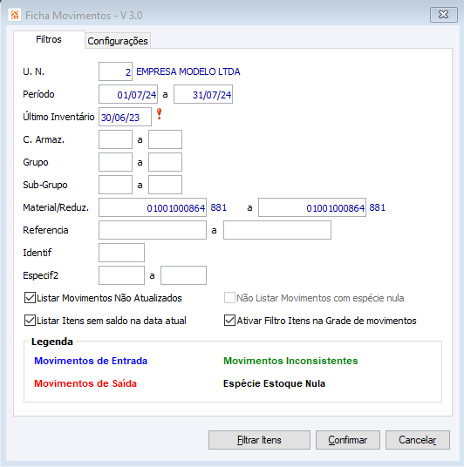Screen dimensions: 464x467
Task: Click Movimentos Inconsistentes legend text
Action: coord(290,361)
